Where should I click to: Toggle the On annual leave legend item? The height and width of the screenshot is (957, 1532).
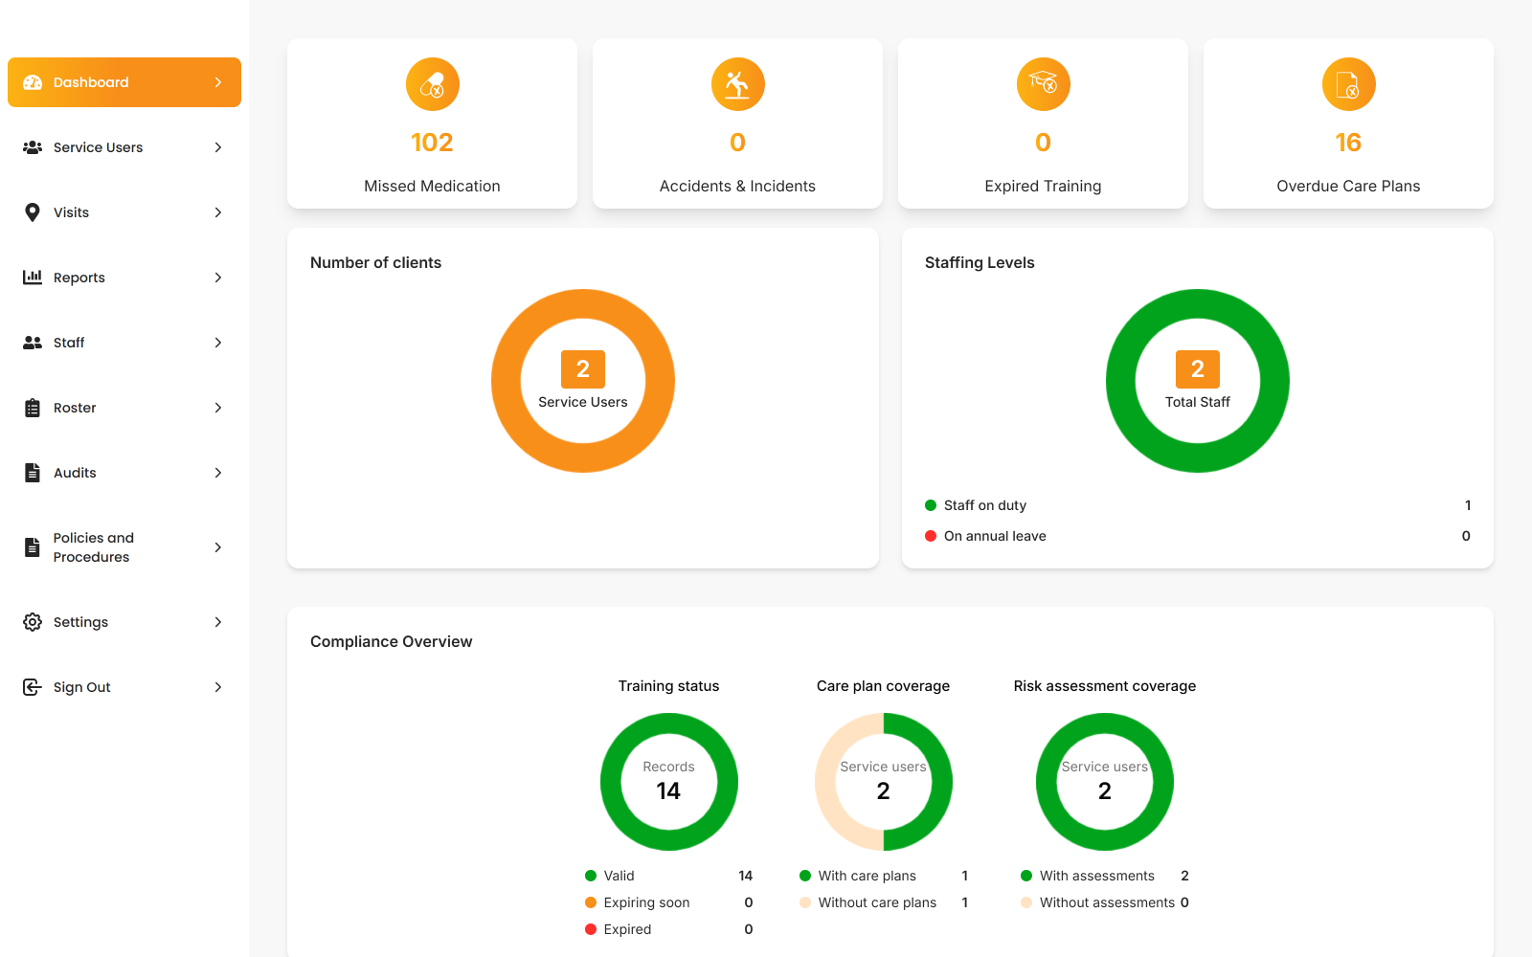tap(995, 535)
